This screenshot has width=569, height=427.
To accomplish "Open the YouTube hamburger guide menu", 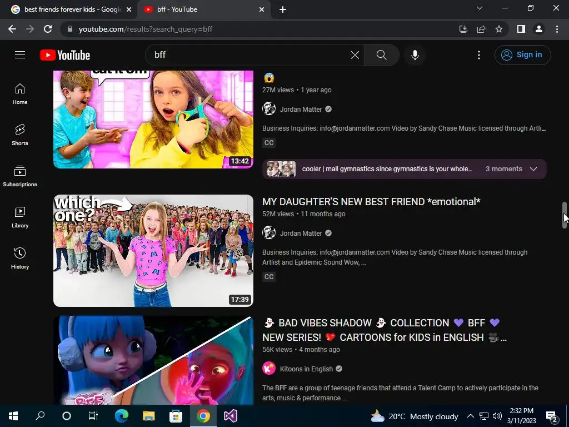I will pyautogui.click(x=20, y=55).
